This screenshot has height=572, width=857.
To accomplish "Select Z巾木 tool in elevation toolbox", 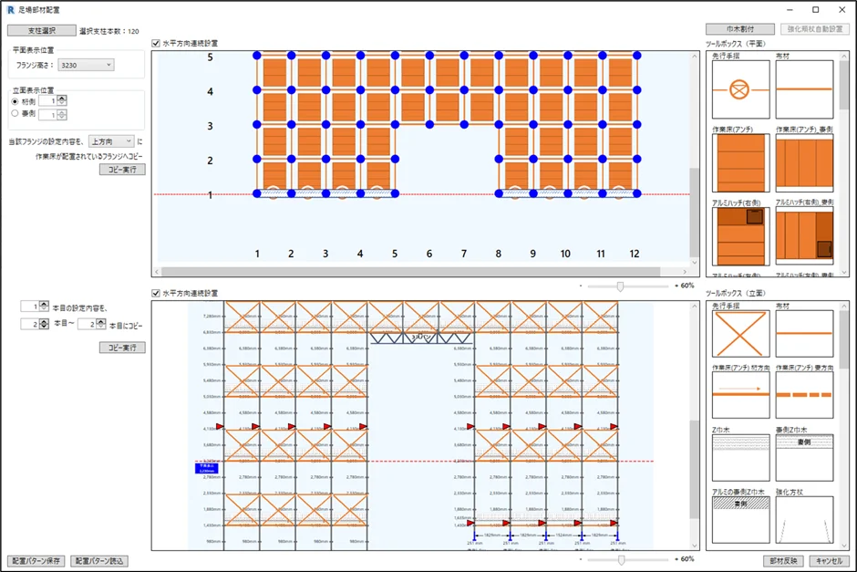I will tap(740, 458).
